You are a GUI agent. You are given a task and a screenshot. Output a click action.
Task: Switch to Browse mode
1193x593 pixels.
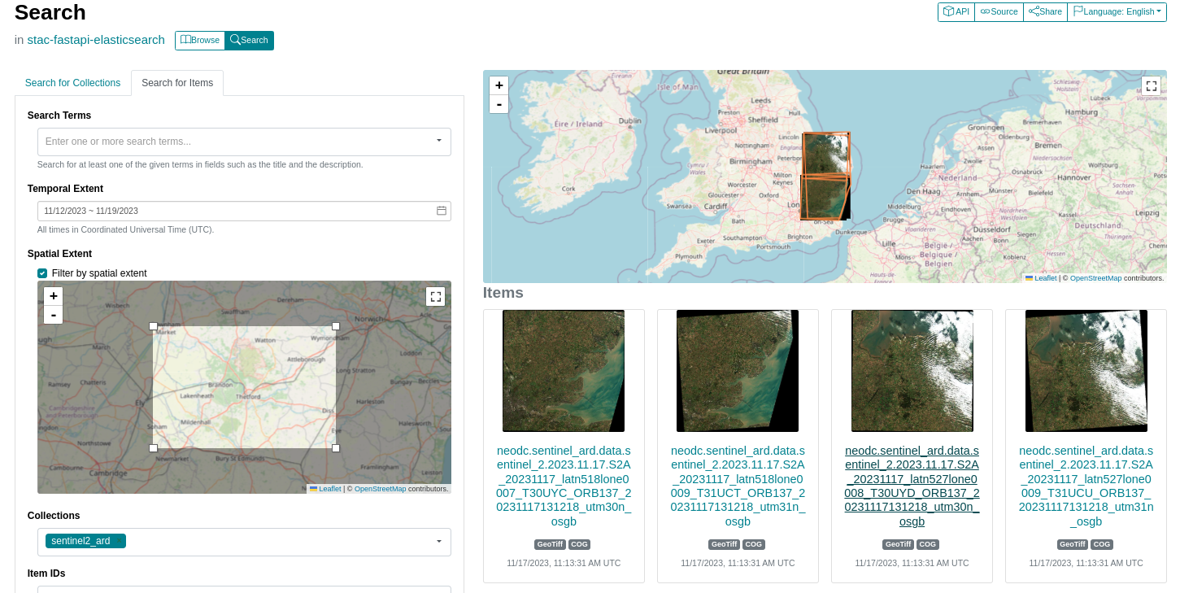pyautogui.click(x=200, y=40)
